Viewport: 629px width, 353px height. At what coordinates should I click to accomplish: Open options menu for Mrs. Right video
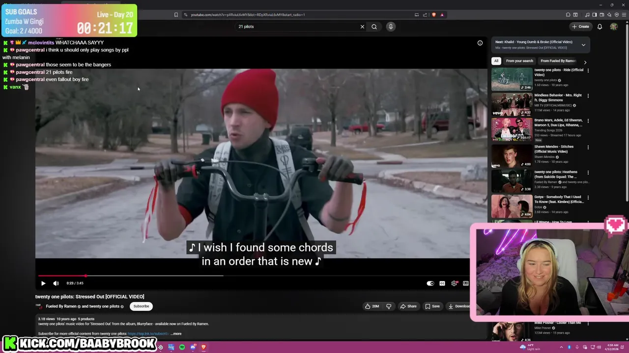(x=588, y=96)
